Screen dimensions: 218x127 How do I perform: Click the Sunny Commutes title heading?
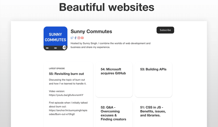(91, 31)
